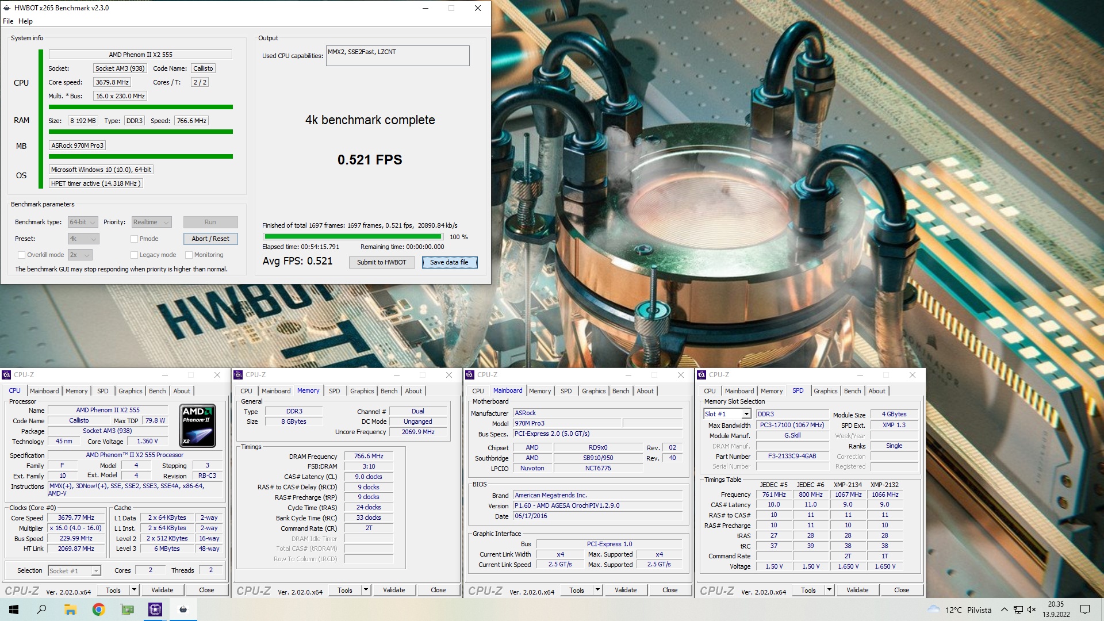Tick the Pmode checkbox
This screenshot has height=621, width=1104.
click(134, 239)
